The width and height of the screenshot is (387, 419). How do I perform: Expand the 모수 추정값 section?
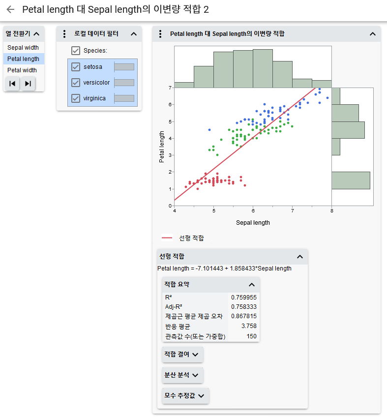185,395
